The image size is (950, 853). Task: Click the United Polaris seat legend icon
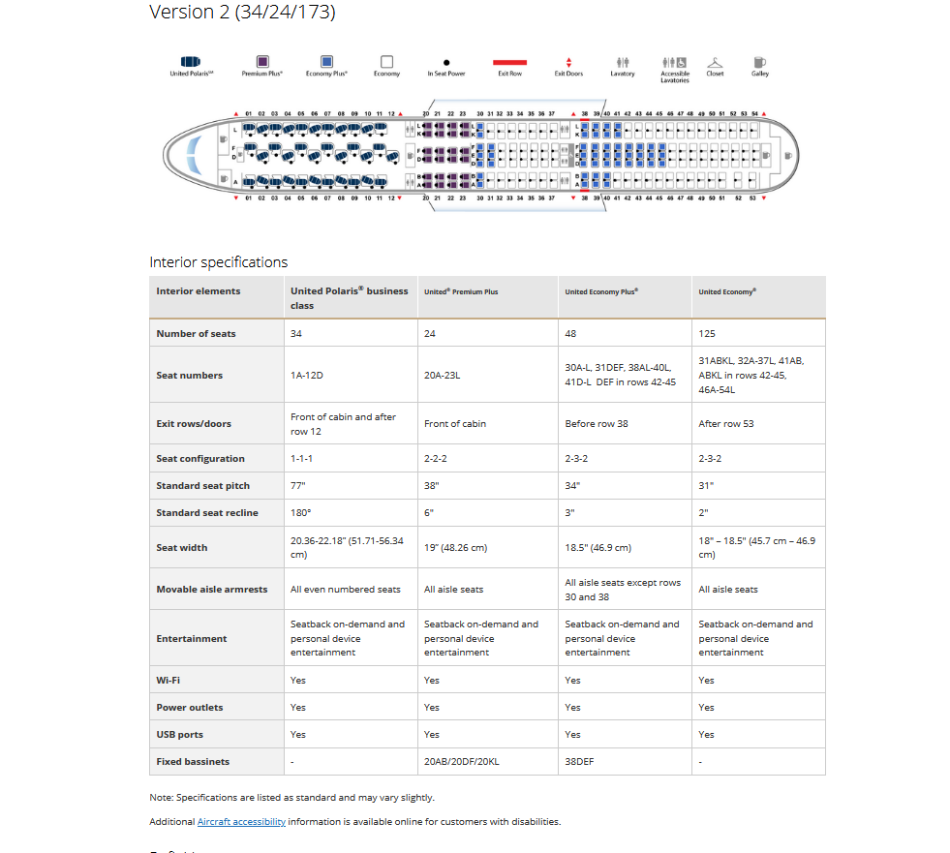tap(191, 61)
